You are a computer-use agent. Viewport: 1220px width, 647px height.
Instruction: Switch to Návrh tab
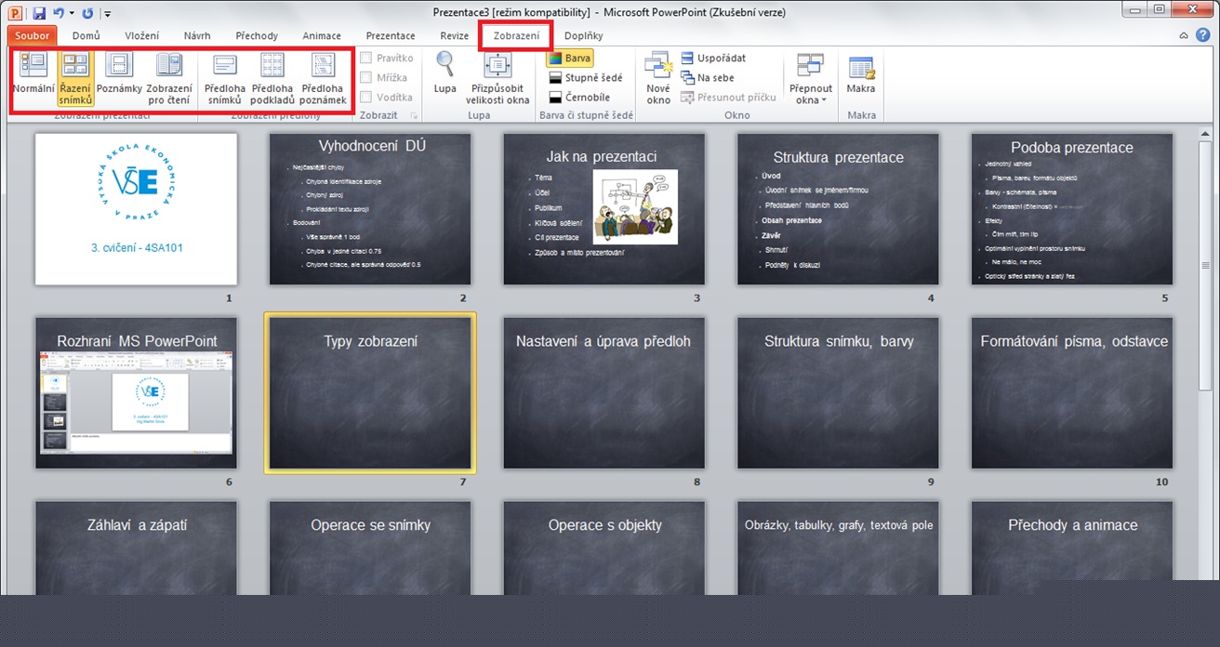[x=197, y=35]
